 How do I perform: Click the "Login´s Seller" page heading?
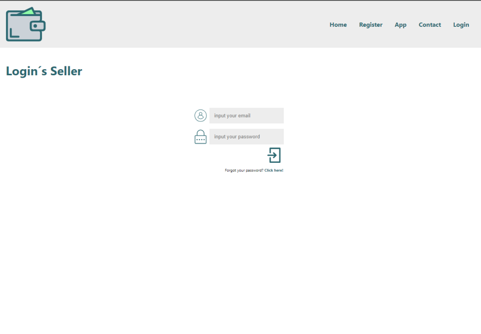point(44,71)
